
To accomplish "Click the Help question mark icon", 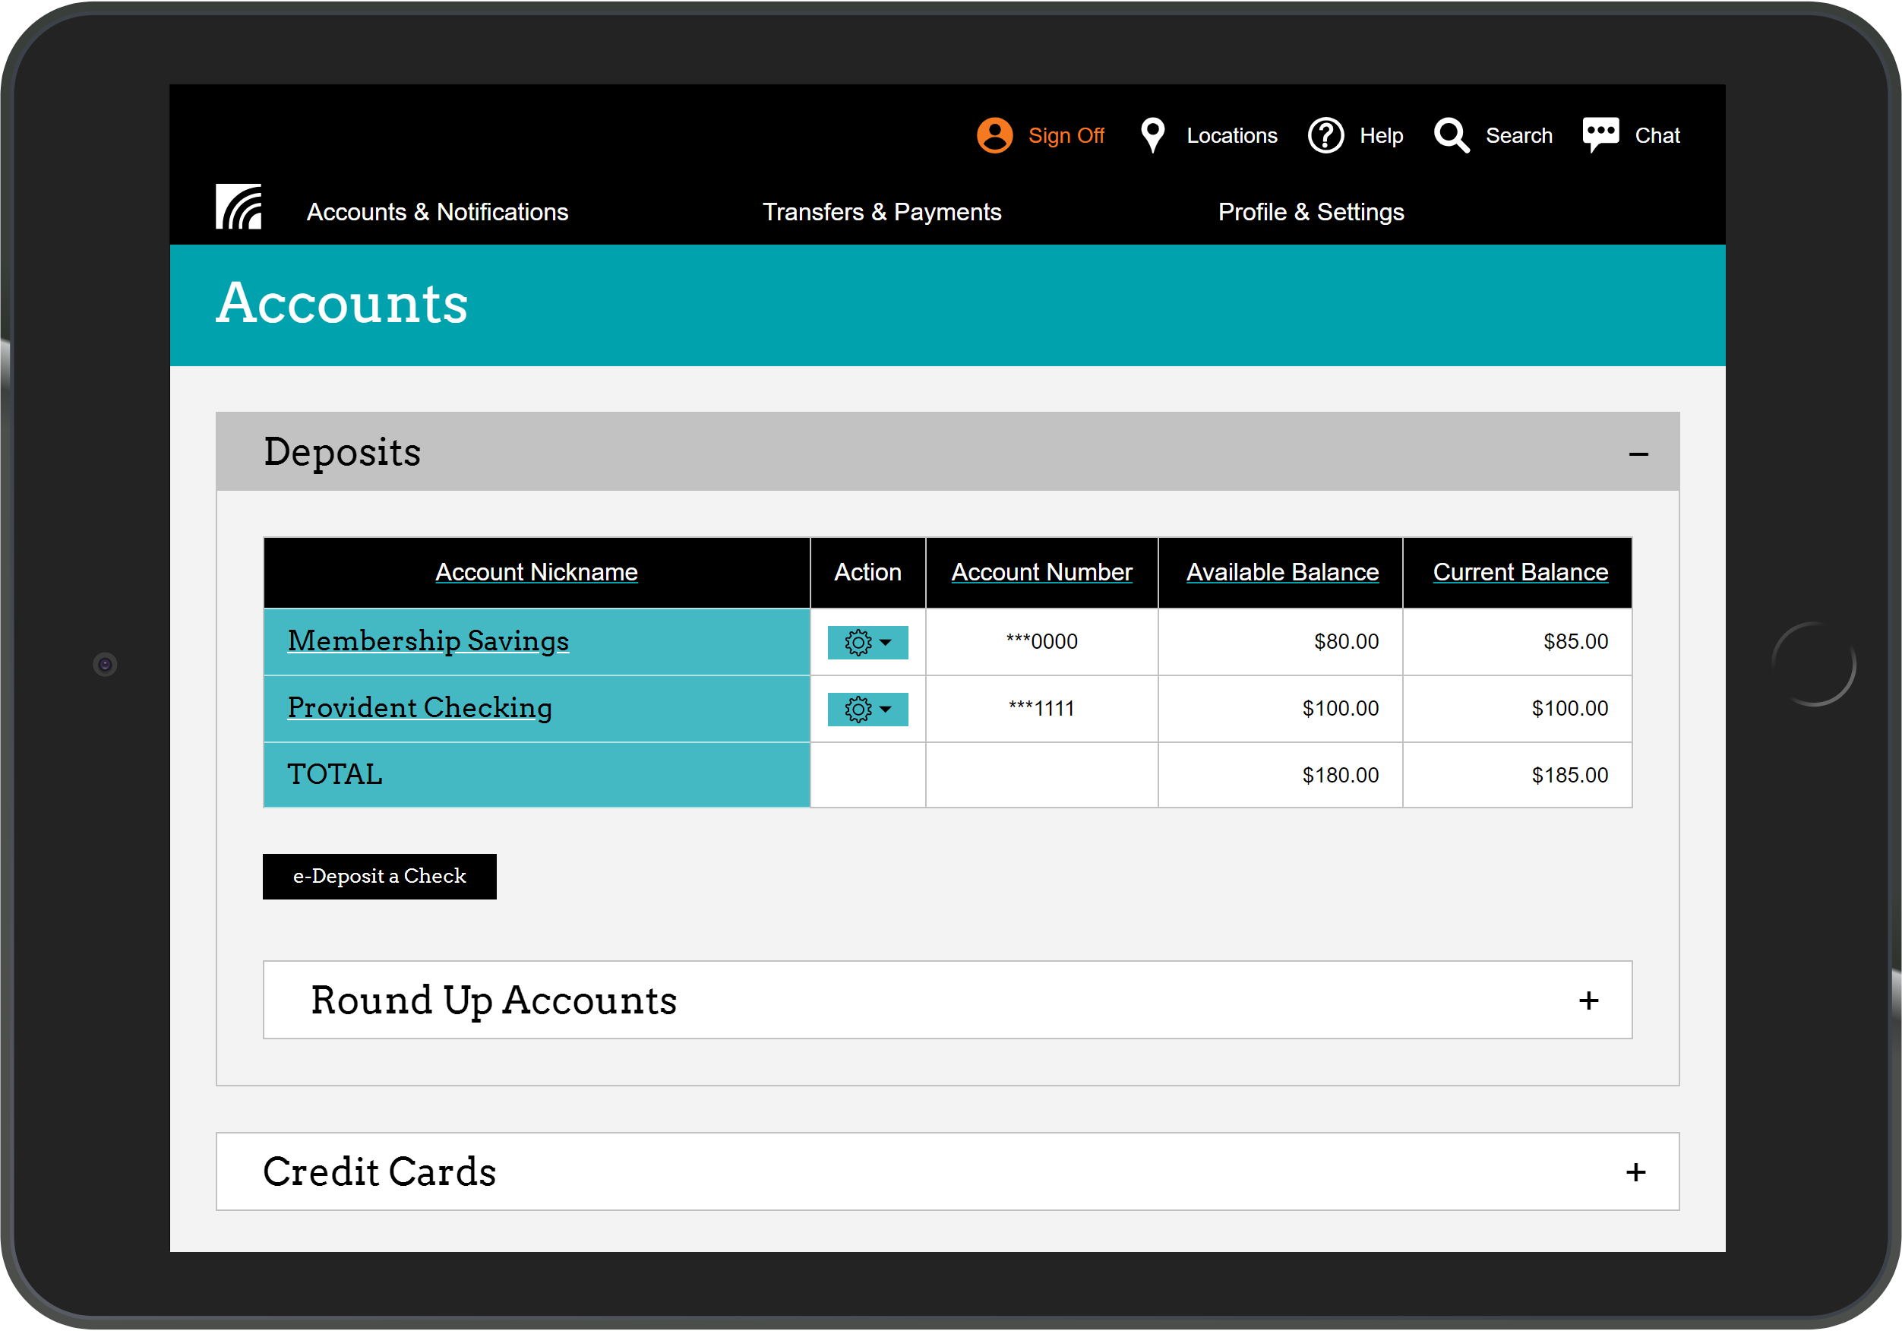I will click(1325, 135).
